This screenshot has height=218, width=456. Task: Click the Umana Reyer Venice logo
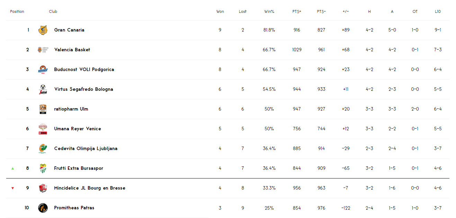coord(43,129)
